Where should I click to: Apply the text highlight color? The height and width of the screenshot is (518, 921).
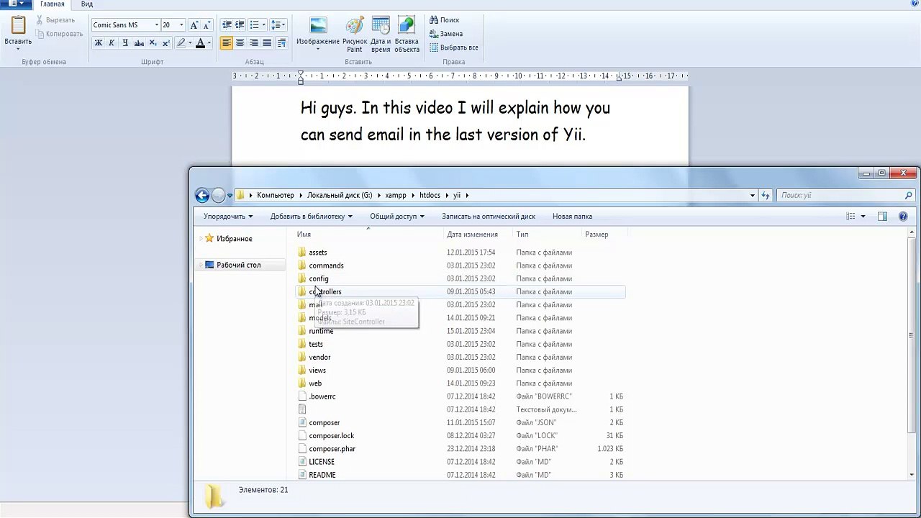tap(181, 43)
